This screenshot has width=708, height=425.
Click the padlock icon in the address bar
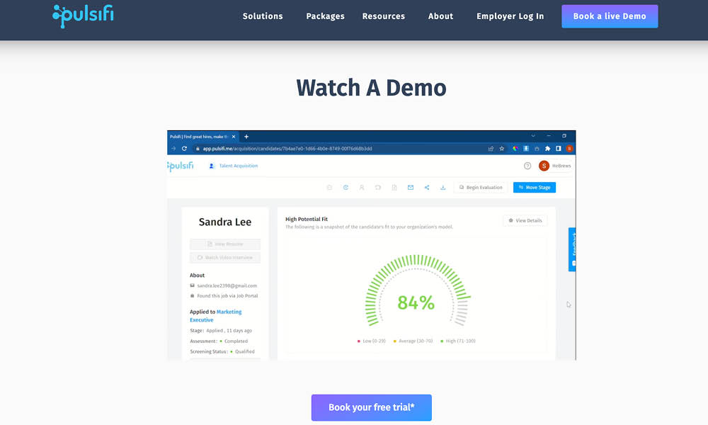point(198,149)
